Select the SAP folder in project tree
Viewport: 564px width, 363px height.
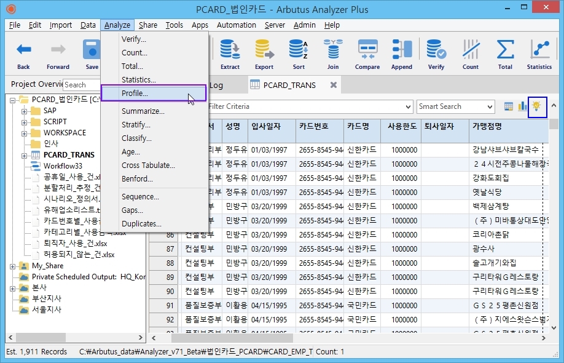(50, 111)
